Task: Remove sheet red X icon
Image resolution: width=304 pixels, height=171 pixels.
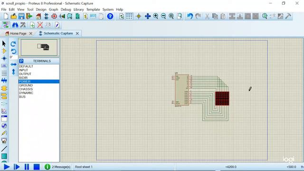Action: pyautogui.click(x=40, y=25)
